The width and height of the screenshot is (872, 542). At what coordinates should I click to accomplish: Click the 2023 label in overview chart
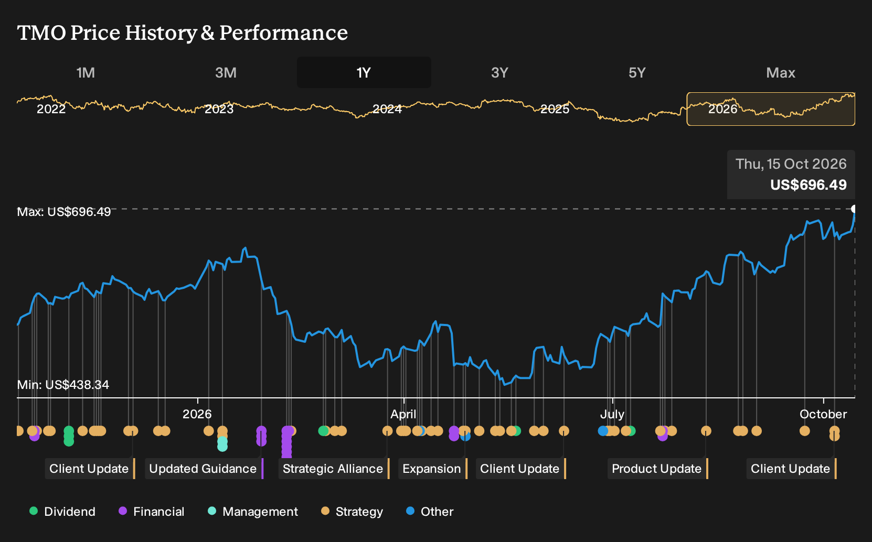(219, 109)
